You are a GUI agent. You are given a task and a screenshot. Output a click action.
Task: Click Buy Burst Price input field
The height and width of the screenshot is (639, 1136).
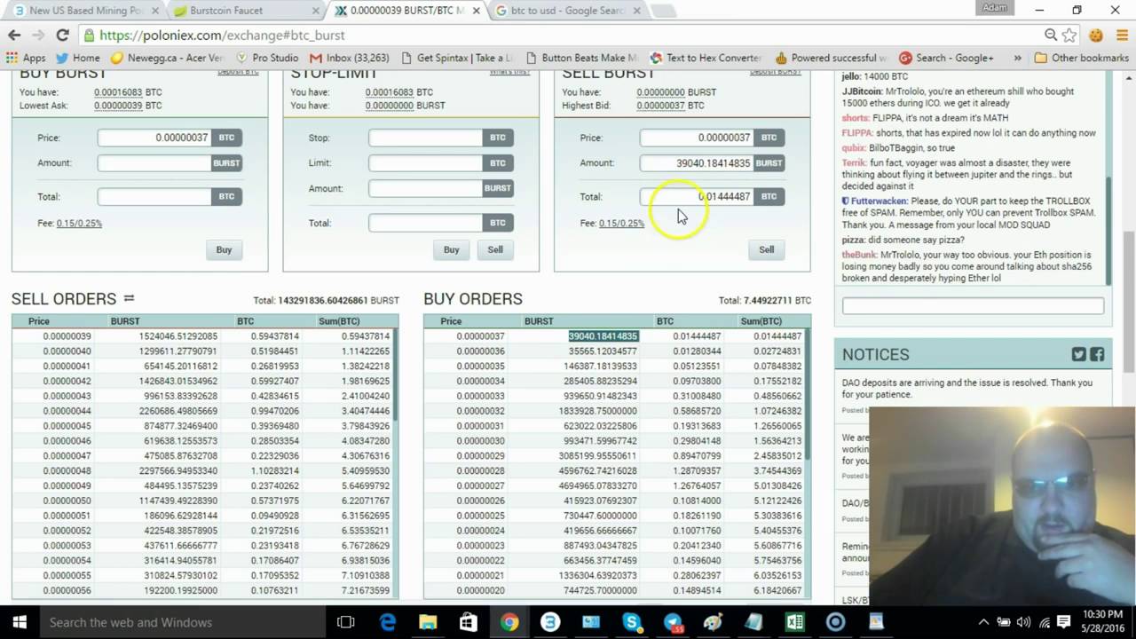[x=154, y=138]
